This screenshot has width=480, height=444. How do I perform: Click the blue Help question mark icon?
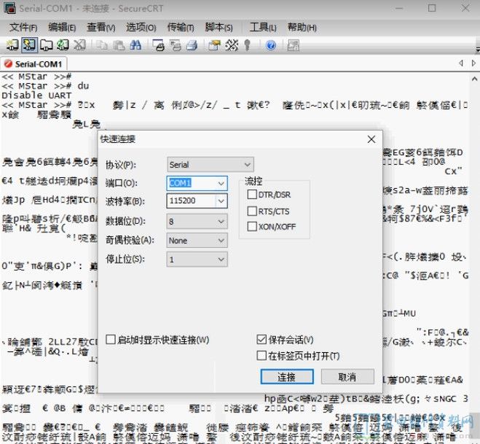(x=271, y=45)
